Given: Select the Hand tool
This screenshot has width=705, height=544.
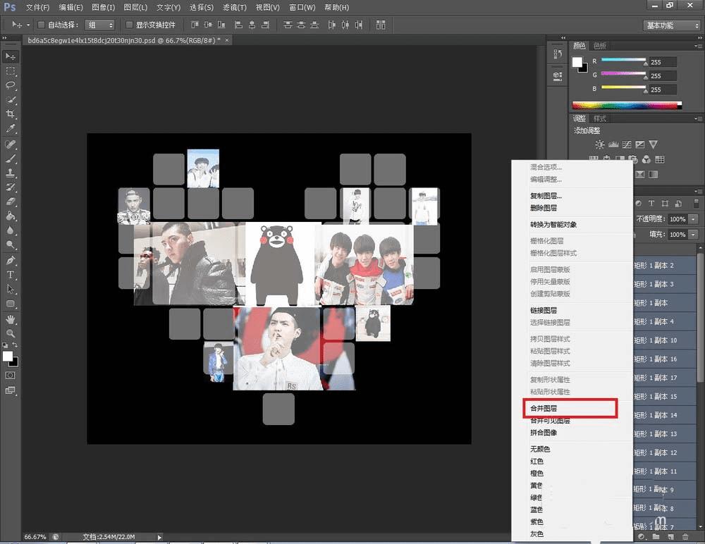Looking at the screenshot, I should point(11,319).
